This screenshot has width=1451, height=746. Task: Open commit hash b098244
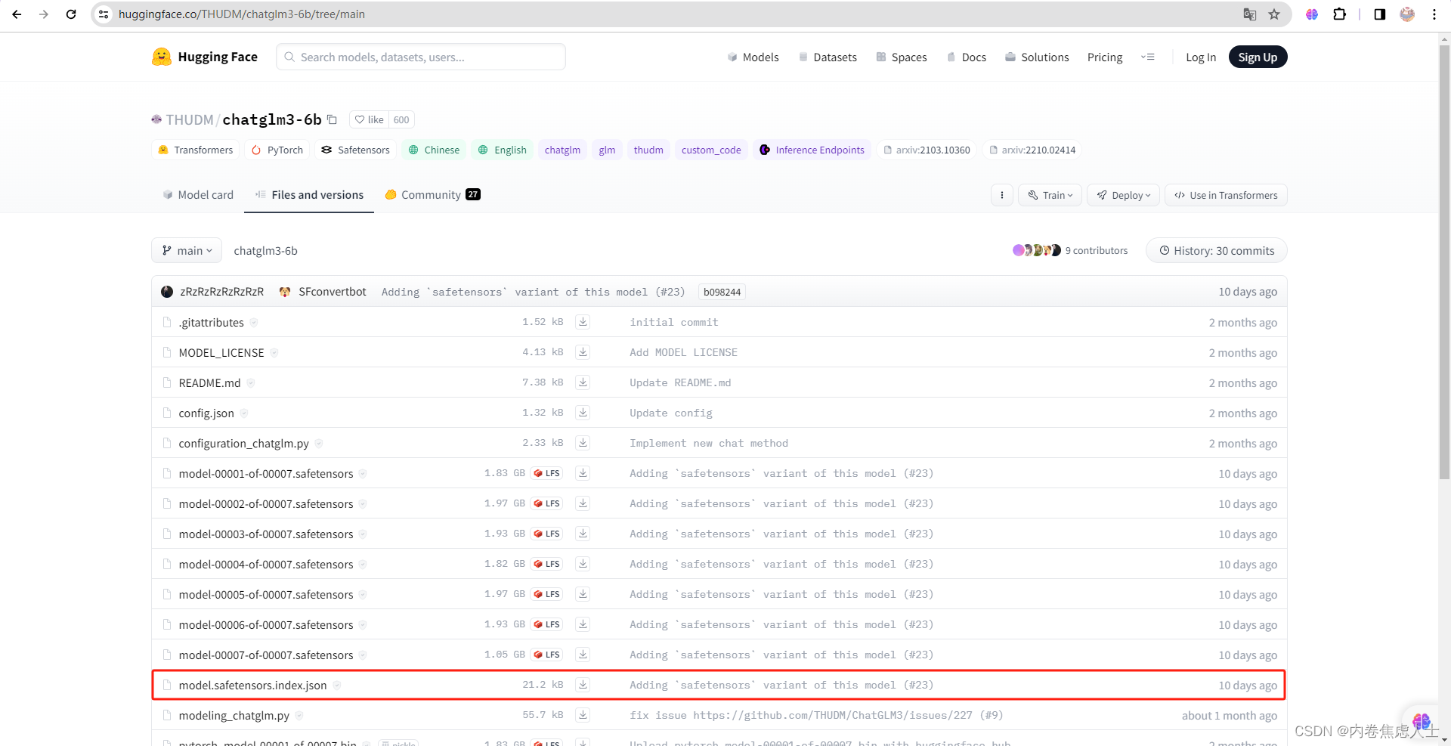pos(722,292)
